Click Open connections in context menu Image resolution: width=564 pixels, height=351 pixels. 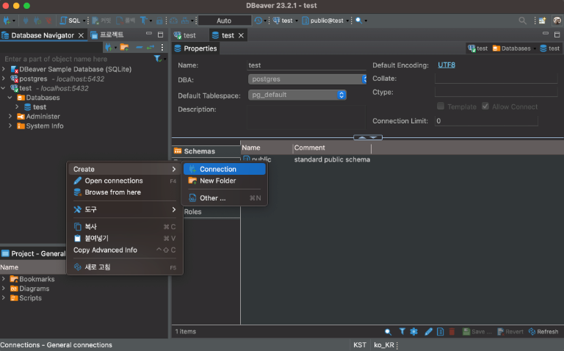point(125,181)
